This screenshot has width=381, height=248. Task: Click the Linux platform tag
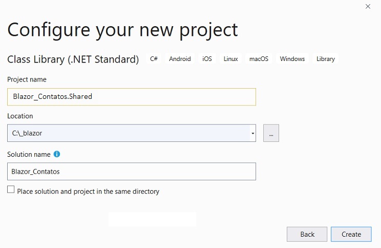230,59
